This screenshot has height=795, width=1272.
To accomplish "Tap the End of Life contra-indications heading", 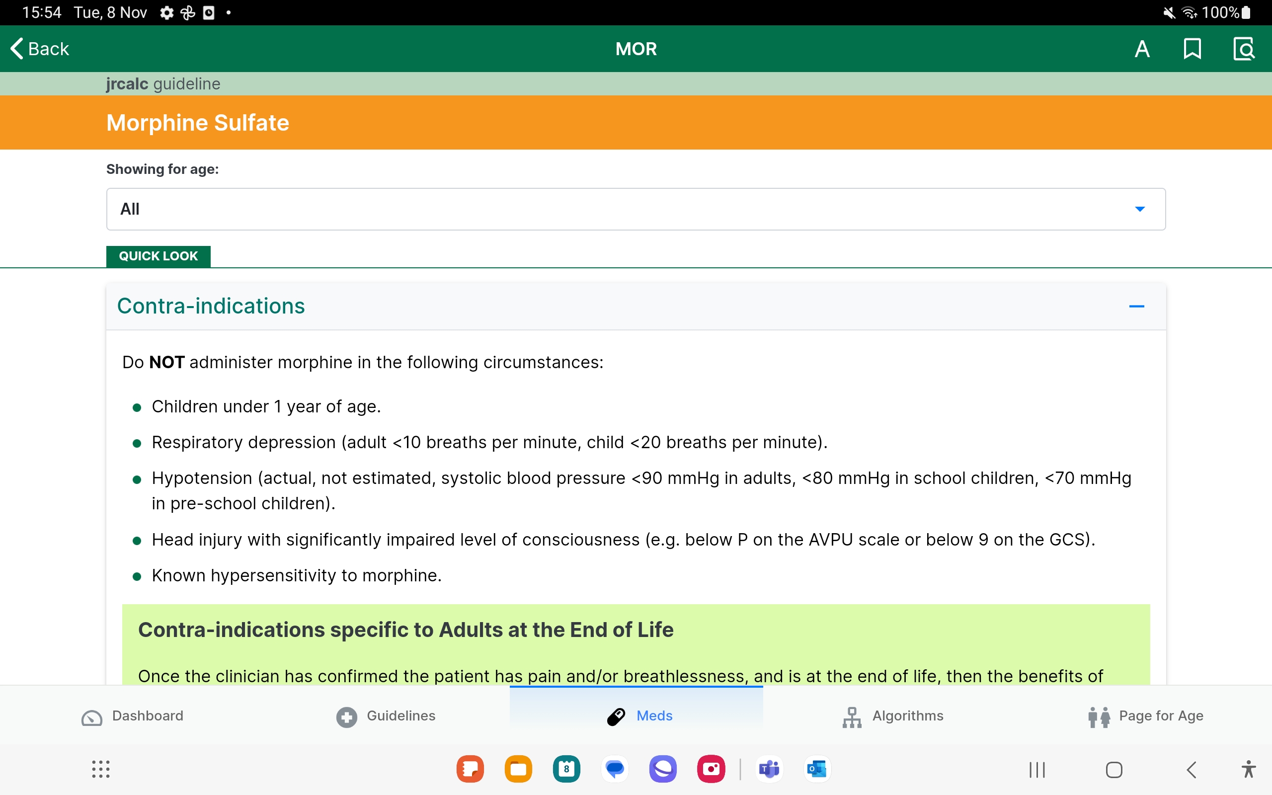I will click(405, 630).
